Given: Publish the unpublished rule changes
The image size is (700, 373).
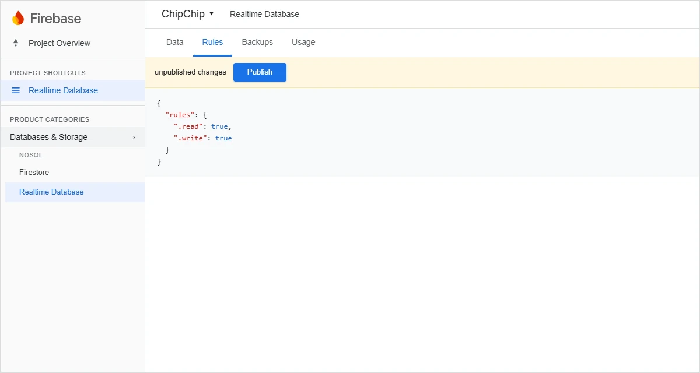Looking at the screenshot, I should (x=260, y=72).
